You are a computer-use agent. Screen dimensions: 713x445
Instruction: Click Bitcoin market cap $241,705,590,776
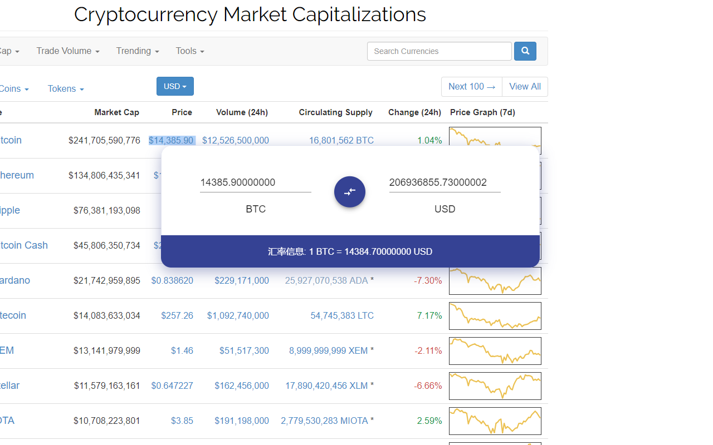104,140
